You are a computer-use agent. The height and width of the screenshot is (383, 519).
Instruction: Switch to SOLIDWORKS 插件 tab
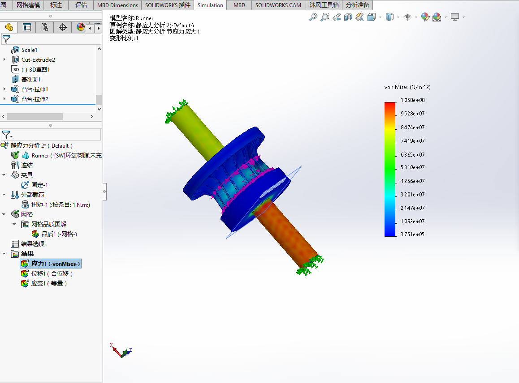point(168,5)
